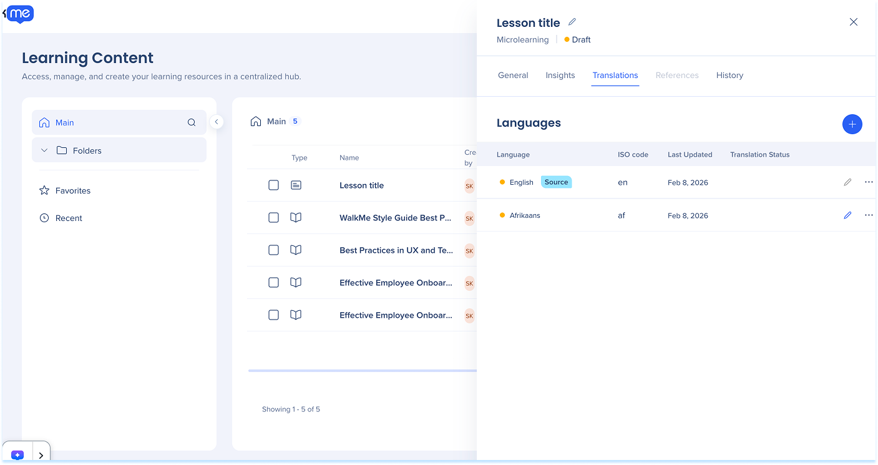Expand the Folders tree chevron
This screenshot has height=465, width=878.
44,150
